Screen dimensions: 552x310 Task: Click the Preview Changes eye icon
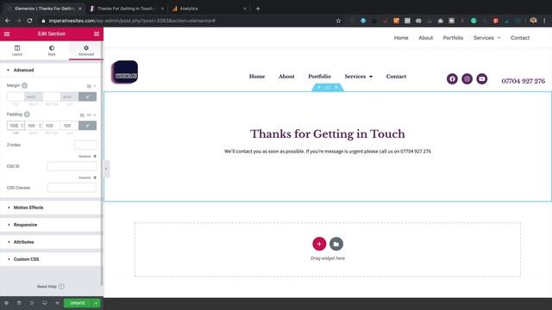(x=58, y=303)
